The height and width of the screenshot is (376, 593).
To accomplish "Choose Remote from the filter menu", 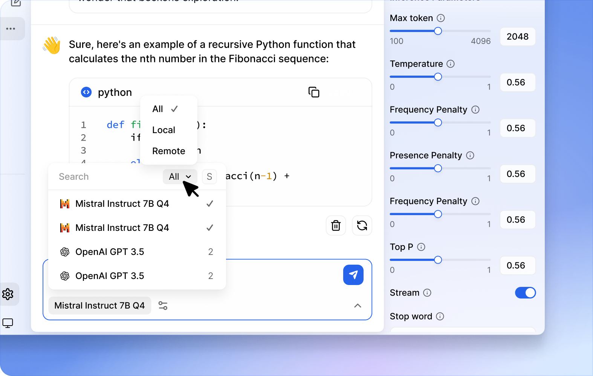I will (x=168, y=151).
